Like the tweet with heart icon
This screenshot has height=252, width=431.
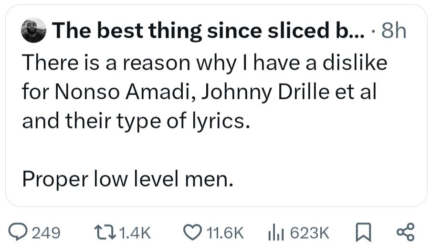pos(192,232)
